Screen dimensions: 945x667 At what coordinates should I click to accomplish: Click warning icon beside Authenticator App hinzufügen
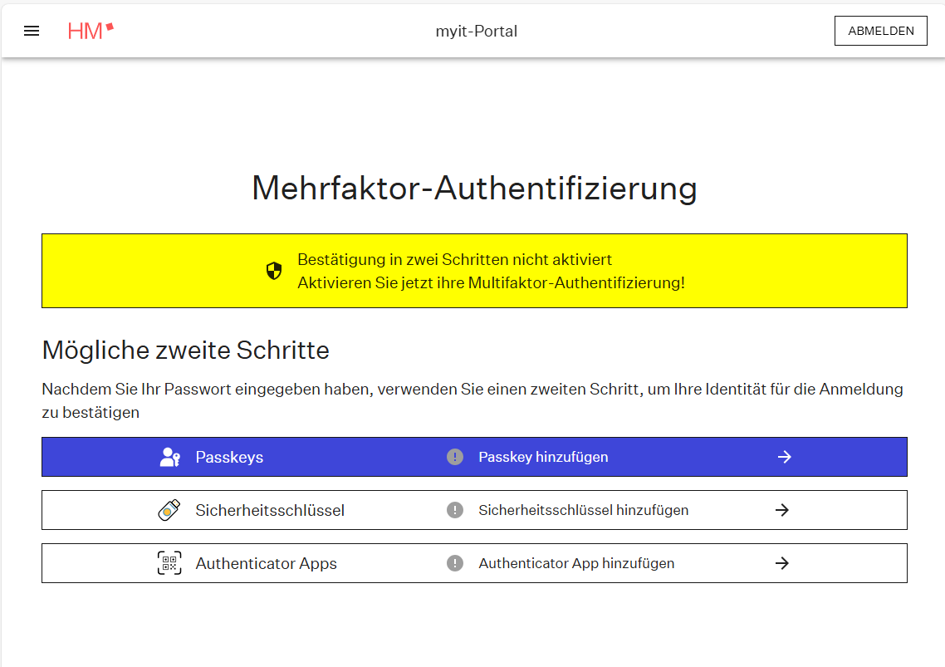[x=455, y=563]
